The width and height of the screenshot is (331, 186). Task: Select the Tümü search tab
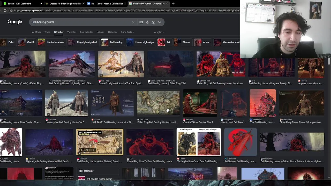point(47,32)
